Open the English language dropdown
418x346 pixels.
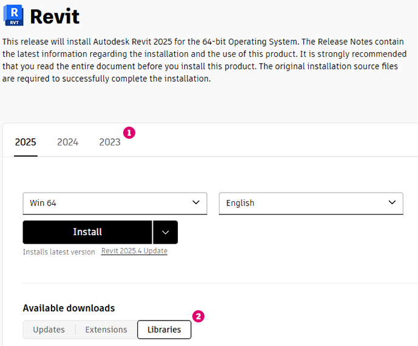311,203
